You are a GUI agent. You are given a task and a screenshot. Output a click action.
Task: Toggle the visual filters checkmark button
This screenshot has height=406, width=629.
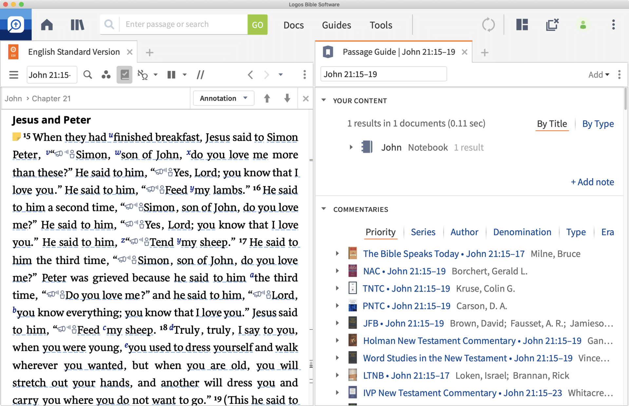click(x=124, y=75)
